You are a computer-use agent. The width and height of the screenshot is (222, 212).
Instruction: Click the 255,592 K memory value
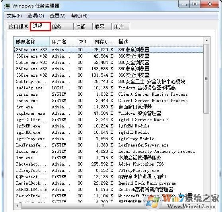(x=102, y=164)
